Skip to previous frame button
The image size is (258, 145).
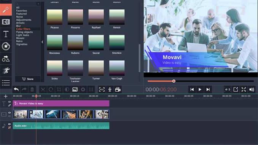(x=192, y=89)
